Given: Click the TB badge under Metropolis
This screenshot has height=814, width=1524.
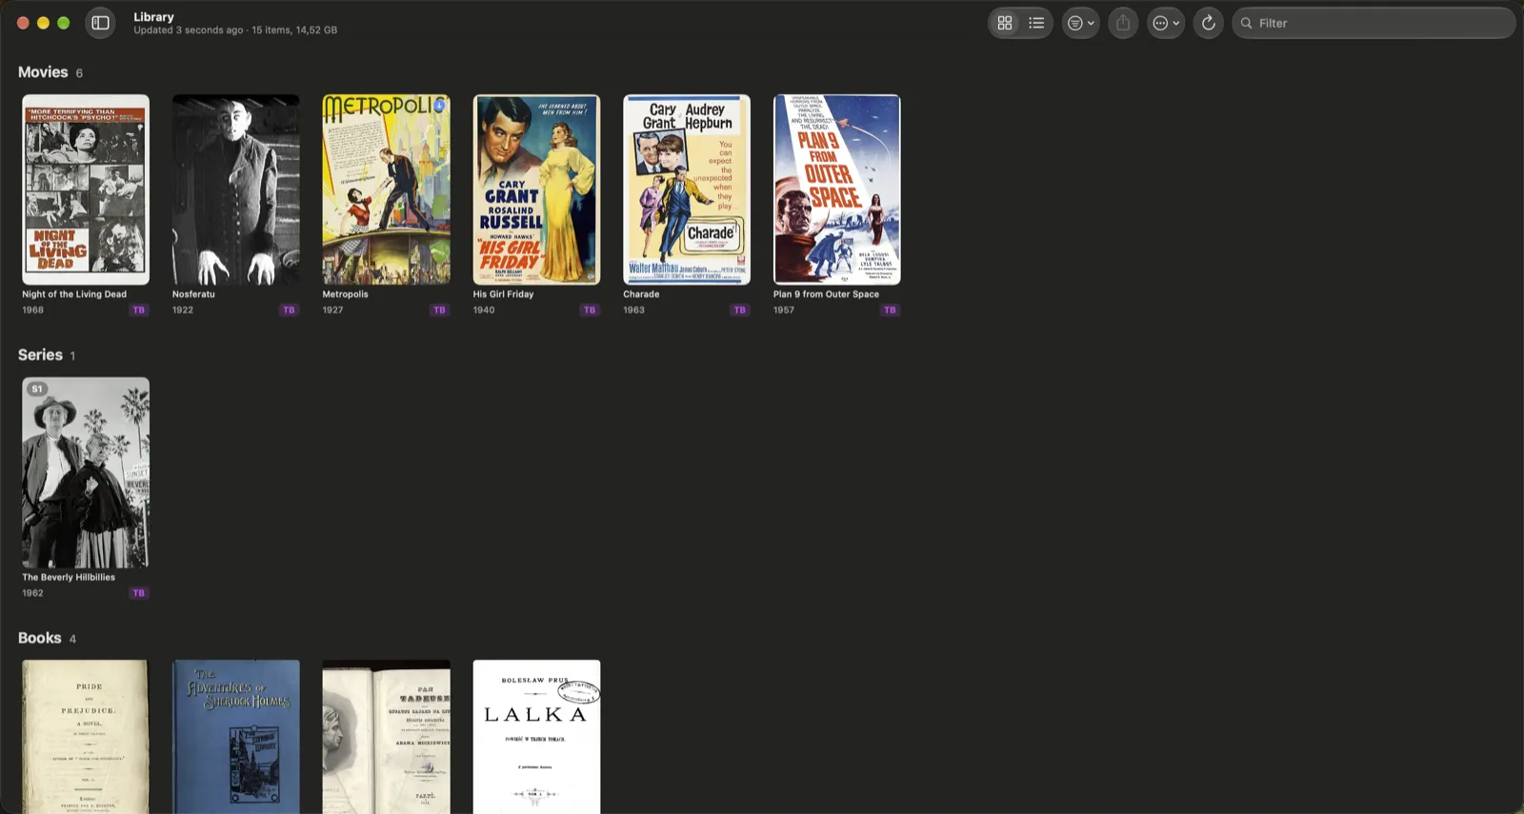Looking at the screenshot, I should click(x=439, y=310).
